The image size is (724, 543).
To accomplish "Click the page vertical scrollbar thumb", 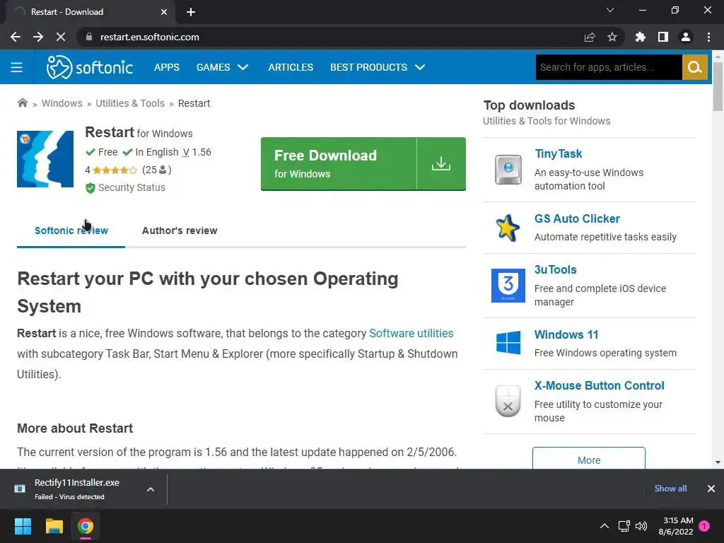I will coord(718,86).
